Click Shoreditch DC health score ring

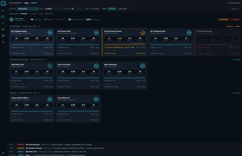pos(96,99)
